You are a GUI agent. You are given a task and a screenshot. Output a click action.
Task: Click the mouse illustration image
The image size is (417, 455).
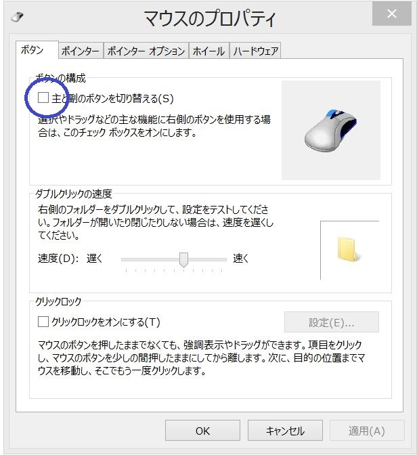[331, 130]
